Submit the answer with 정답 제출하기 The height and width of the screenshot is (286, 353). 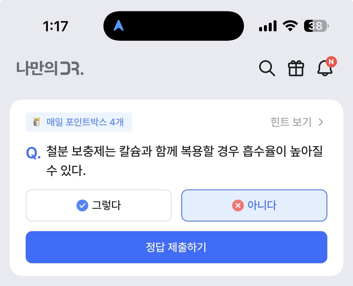tap(176, 247)
